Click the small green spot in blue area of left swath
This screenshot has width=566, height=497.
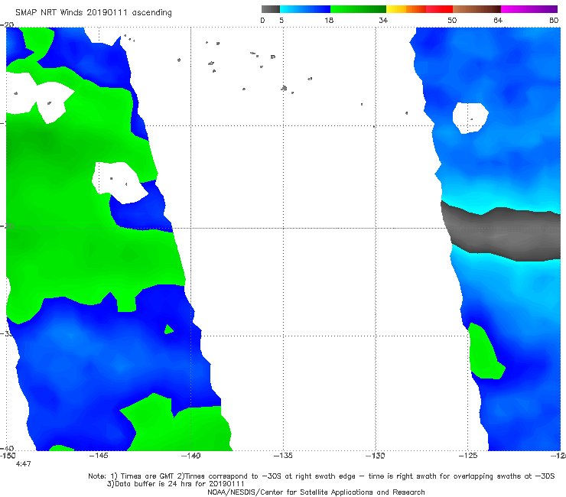tap(168, 330)
